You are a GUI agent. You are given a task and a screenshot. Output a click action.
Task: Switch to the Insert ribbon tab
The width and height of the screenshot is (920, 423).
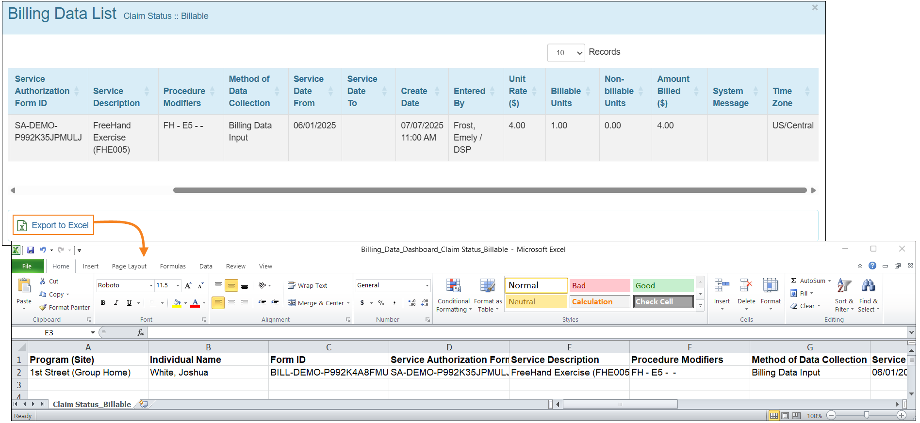[90, 266]
